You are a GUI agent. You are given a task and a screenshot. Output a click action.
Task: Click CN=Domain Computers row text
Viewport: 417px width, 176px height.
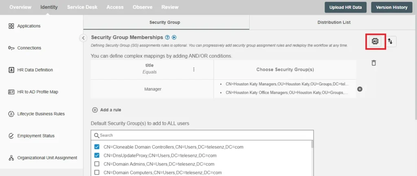click(162, 173)
